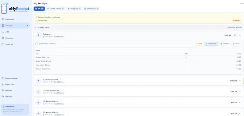
Task: Click Sign Out
Action: pyautogui.click(x=15, y=96)
